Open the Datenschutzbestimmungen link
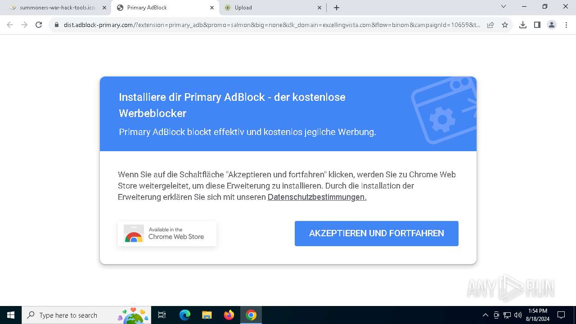Screen dimensions: 576x324 [317, 197]
